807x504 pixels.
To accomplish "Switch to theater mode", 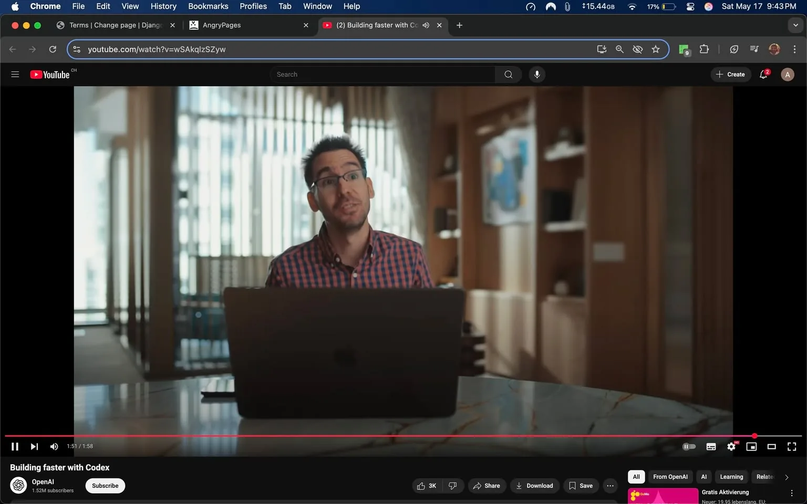I will (x=771, y=446).
